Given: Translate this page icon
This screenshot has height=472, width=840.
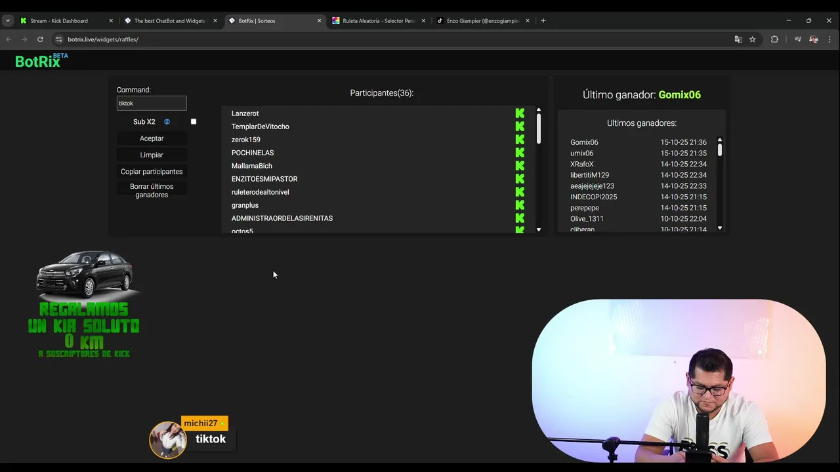Looking at the screenshot, I should pyautogui.click(x=738, y=39).
